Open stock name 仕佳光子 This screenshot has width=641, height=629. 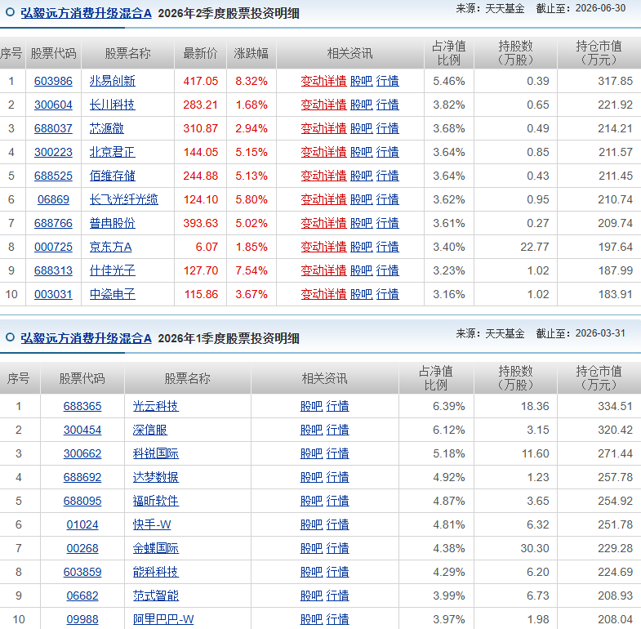[x=112, y=270]
